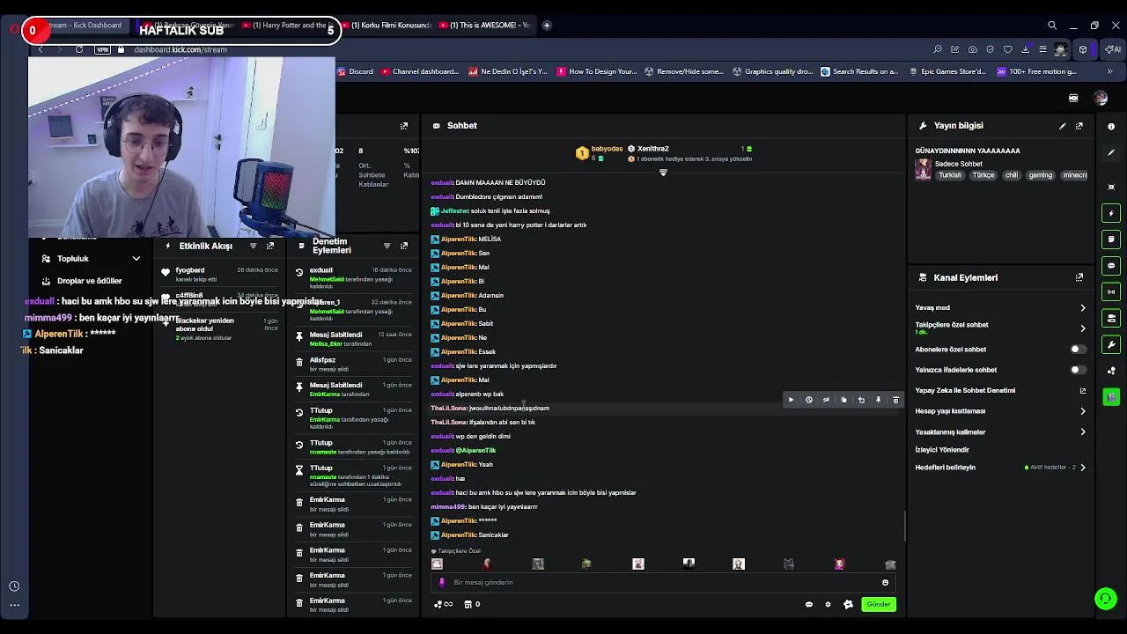Toggle the chat bubble widget in right sidebar
This screenshot has width=1127, height=634.
(x=1111, y=265)
